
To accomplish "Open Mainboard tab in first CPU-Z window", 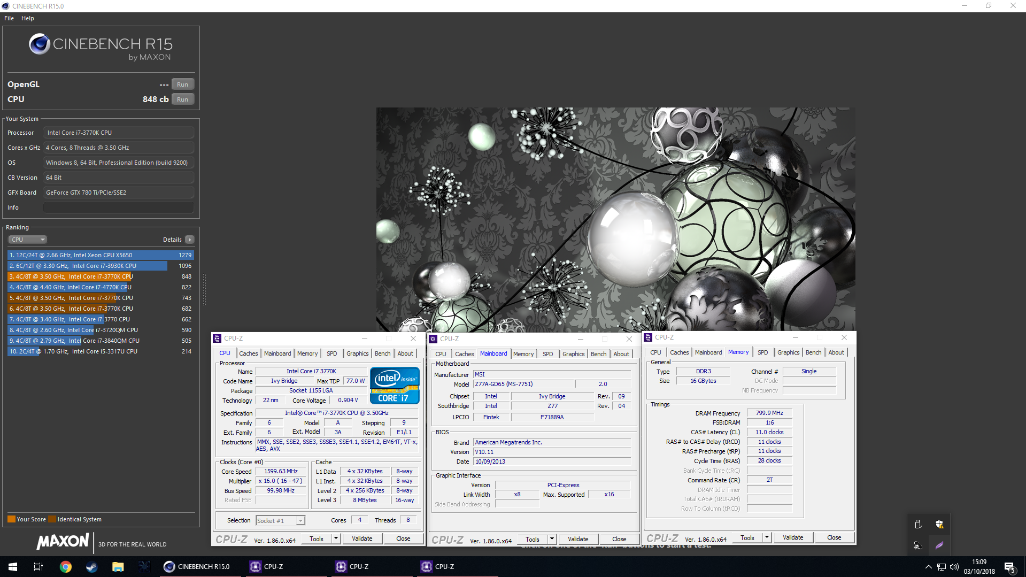I will [x=277, y=353].
